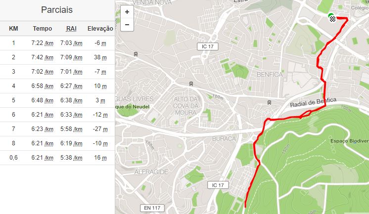Select the final 0,6 km split row
Viewport: 369px width, 214px height.
[57, 158]
